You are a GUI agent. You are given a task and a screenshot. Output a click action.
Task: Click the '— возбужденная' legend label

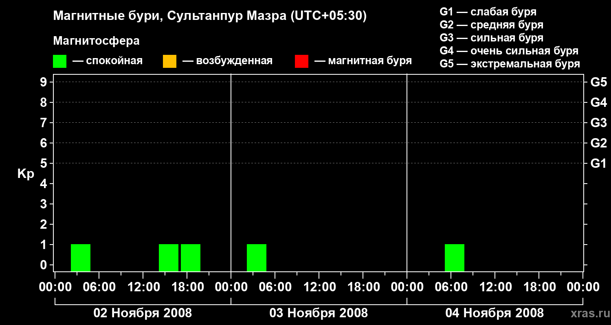pos(227,61)
